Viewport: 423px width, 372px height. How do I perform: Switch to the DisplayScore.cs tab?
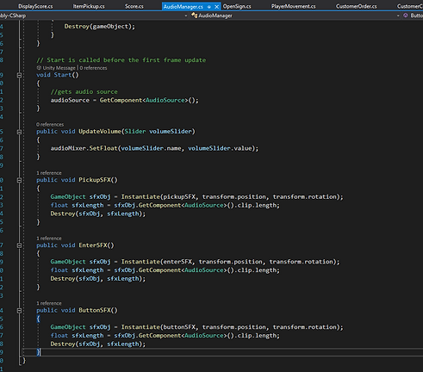coord(35,6)
